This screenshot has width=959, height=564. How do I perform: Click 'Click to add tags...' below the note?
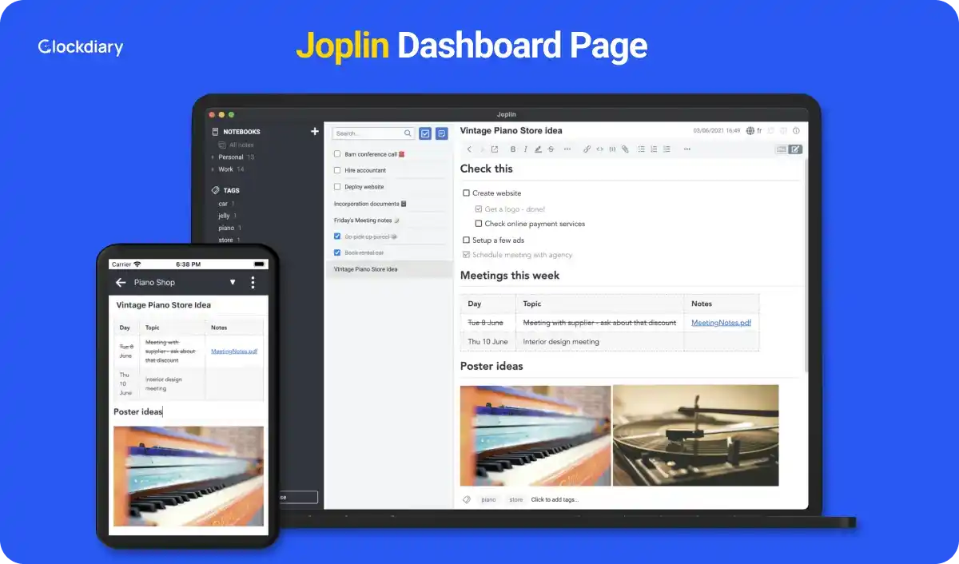coord(555,500)
